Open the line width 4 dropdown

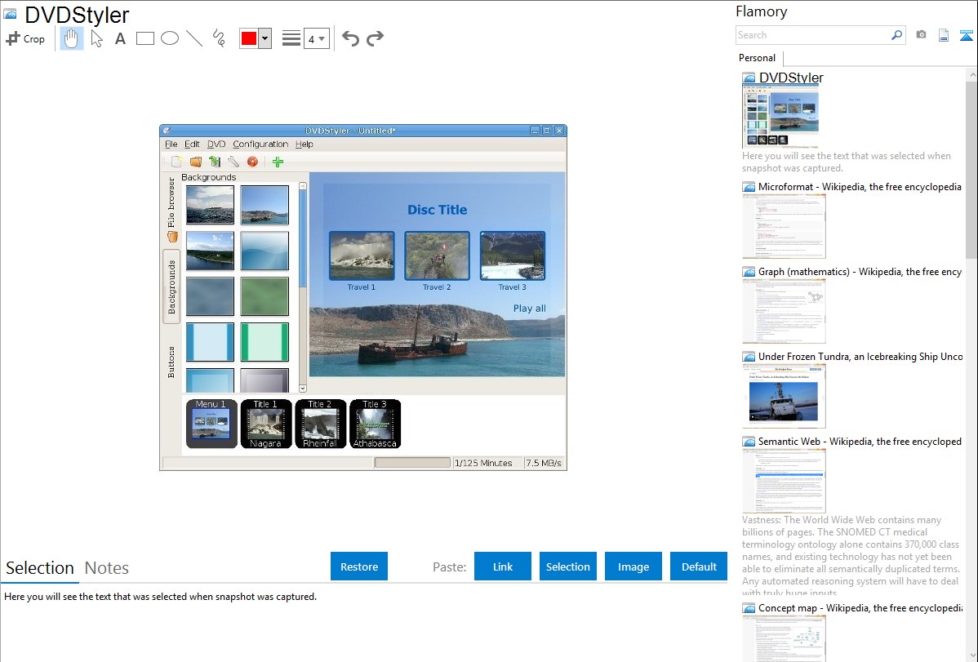click(x=317, y=38)
